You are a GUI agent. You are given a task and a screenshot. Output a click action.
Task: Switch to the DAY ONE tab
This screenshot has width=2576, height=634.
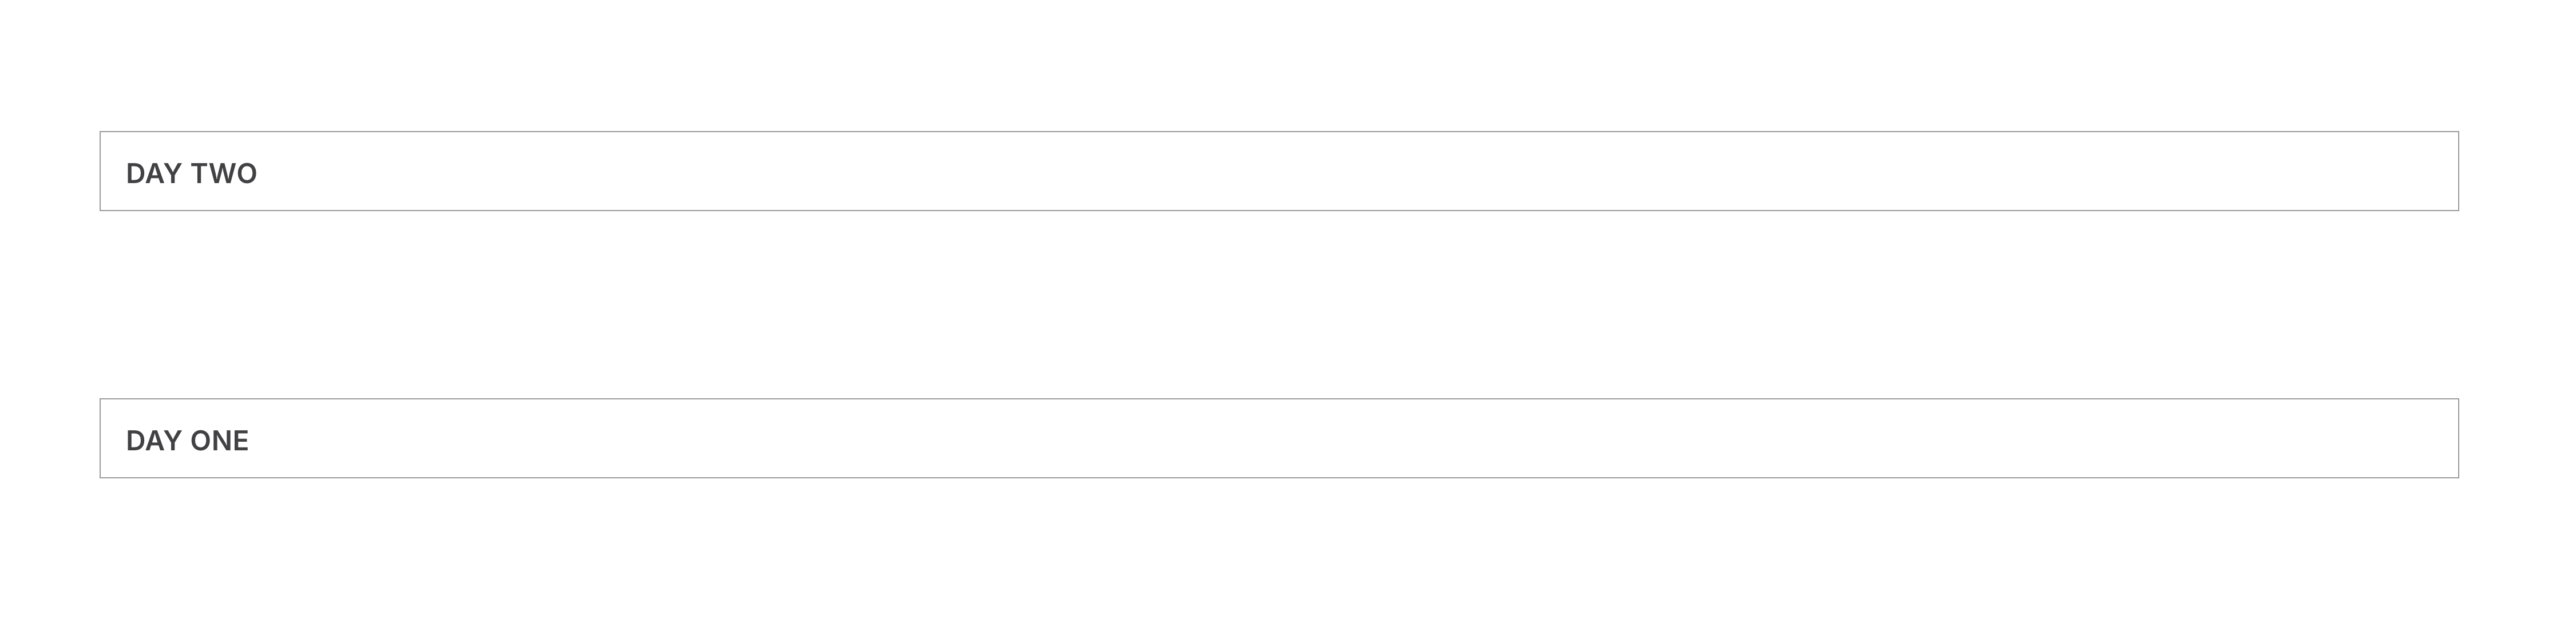pos(1279,438)
